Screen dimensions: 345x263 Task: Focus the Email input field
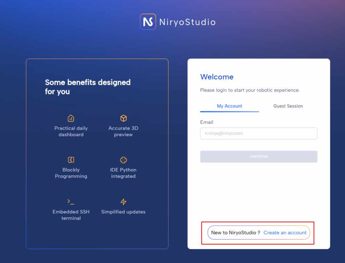pos(259,133)
